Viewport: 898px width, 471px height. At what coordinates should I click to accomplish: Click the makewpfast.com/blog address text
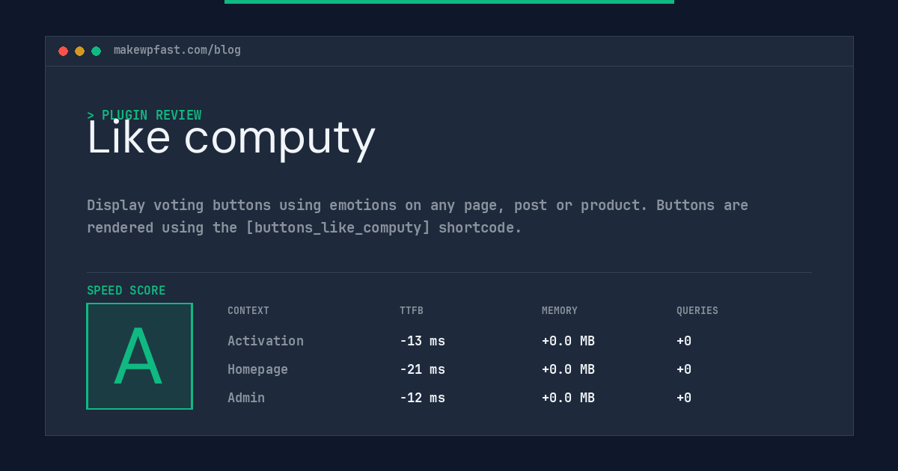tap(177, 50)
